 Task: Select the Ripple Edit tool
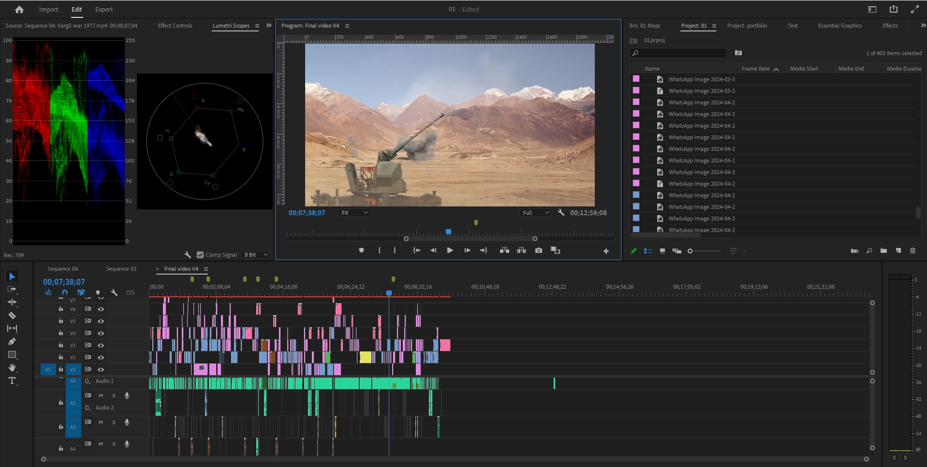pos(12,303)
